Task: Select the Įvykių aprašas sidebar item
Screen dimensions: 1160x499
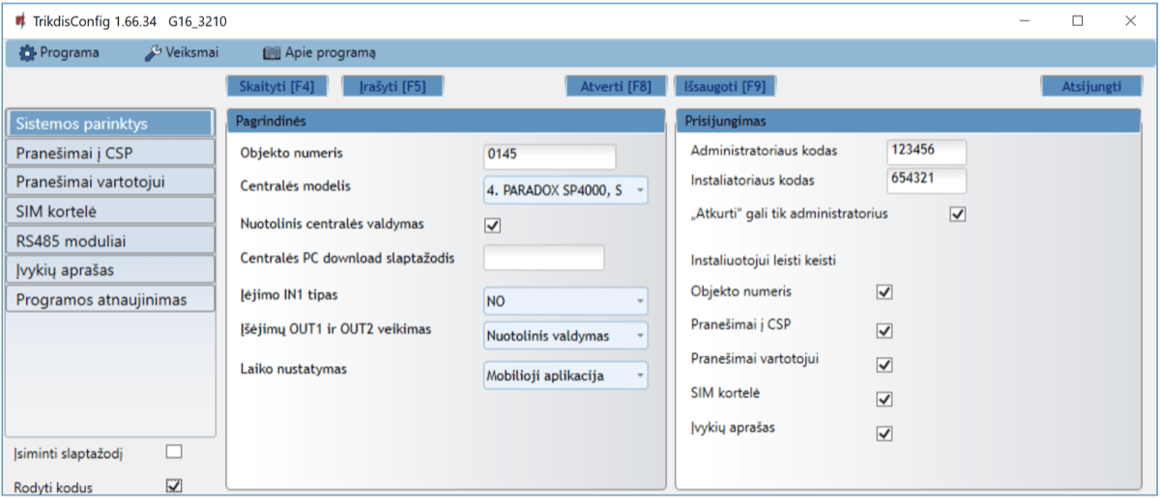Action: [x=109, y=269]
